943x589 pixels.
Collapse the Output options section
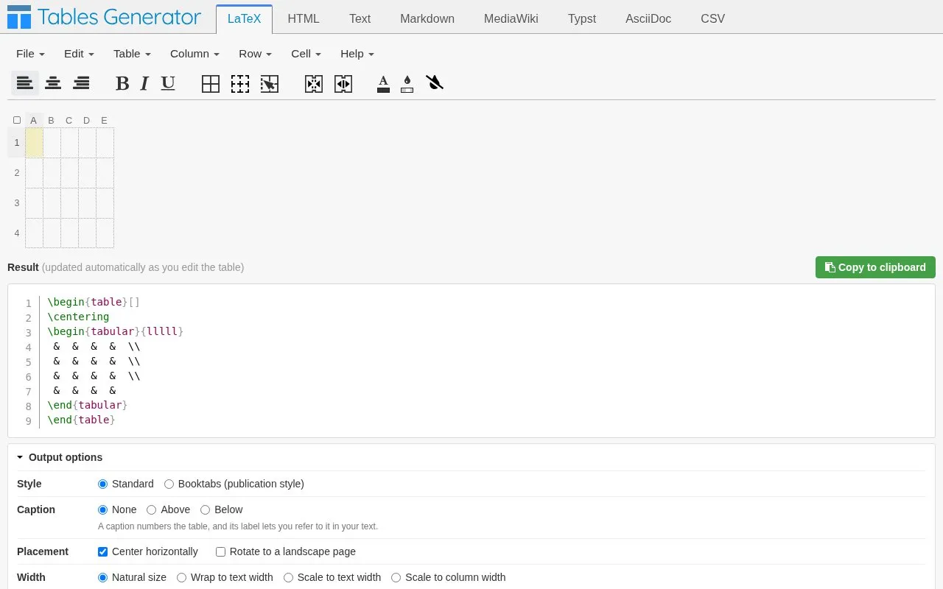pos(60,457)
